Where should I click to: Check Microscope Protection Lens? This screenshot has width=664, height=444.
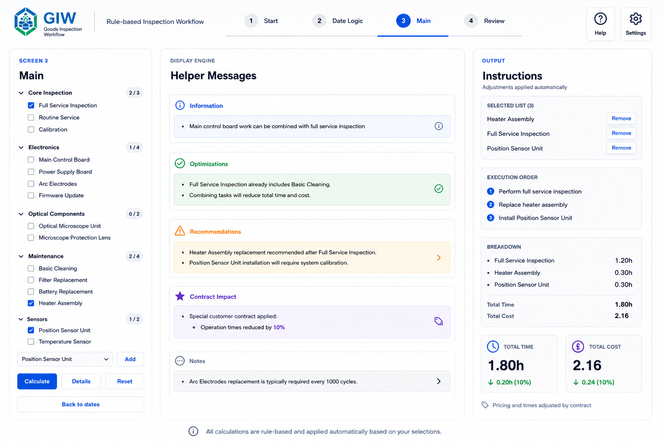click(31, 238)
